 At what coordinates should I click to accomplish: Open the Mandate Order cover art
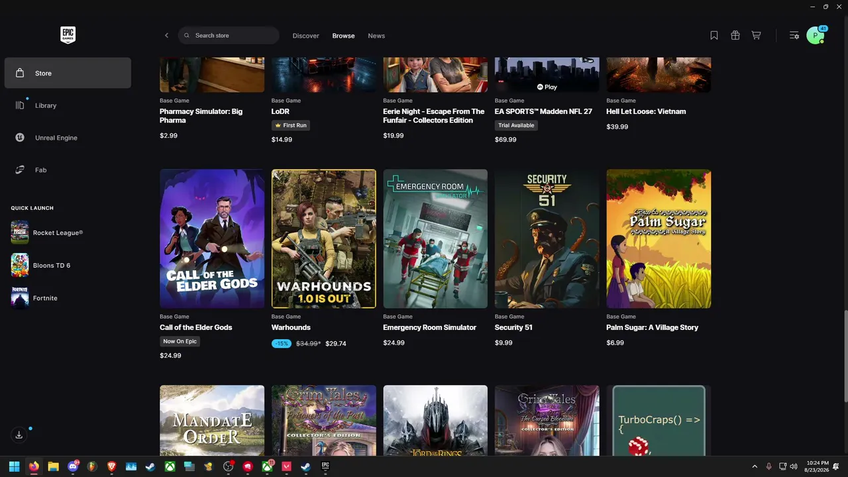pyautogui.click(x=212, y=420)
